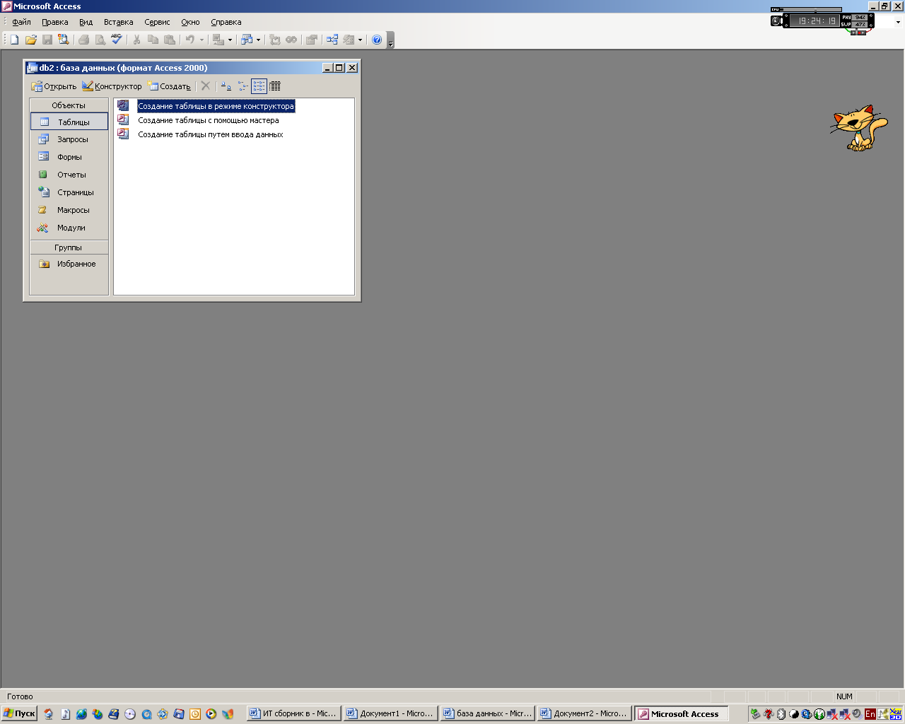Select Модули in objects pane

tap(69, 228)
